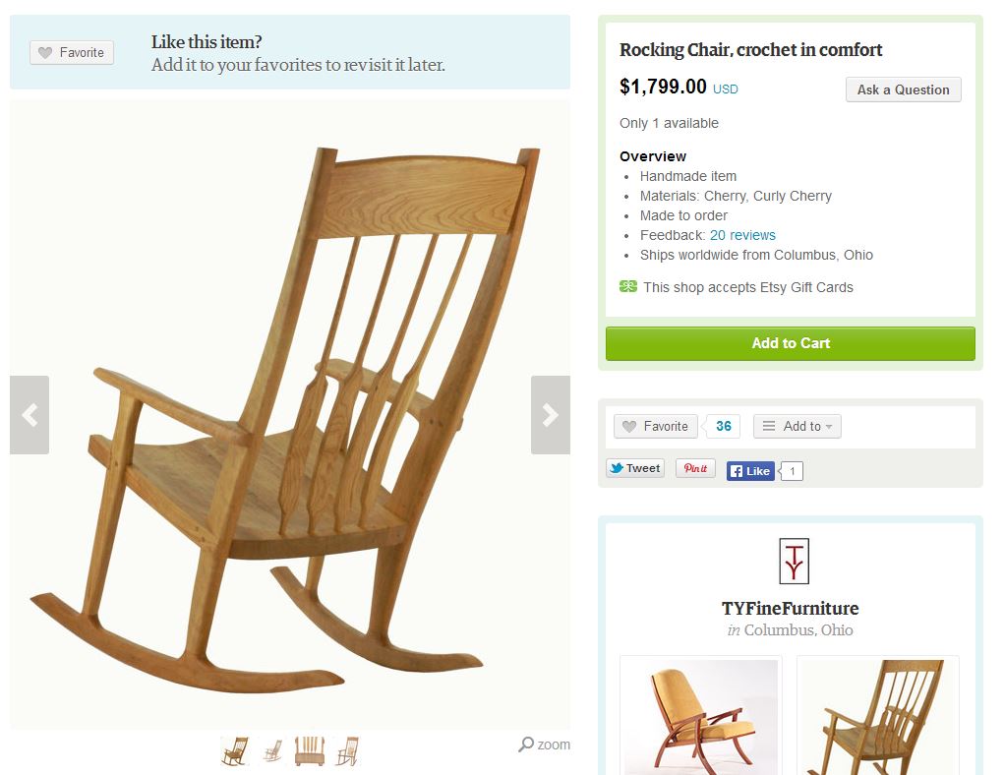Open the zoom magnifier for the image
This screenshot has height=775, width=1004.
pos(544,745)
